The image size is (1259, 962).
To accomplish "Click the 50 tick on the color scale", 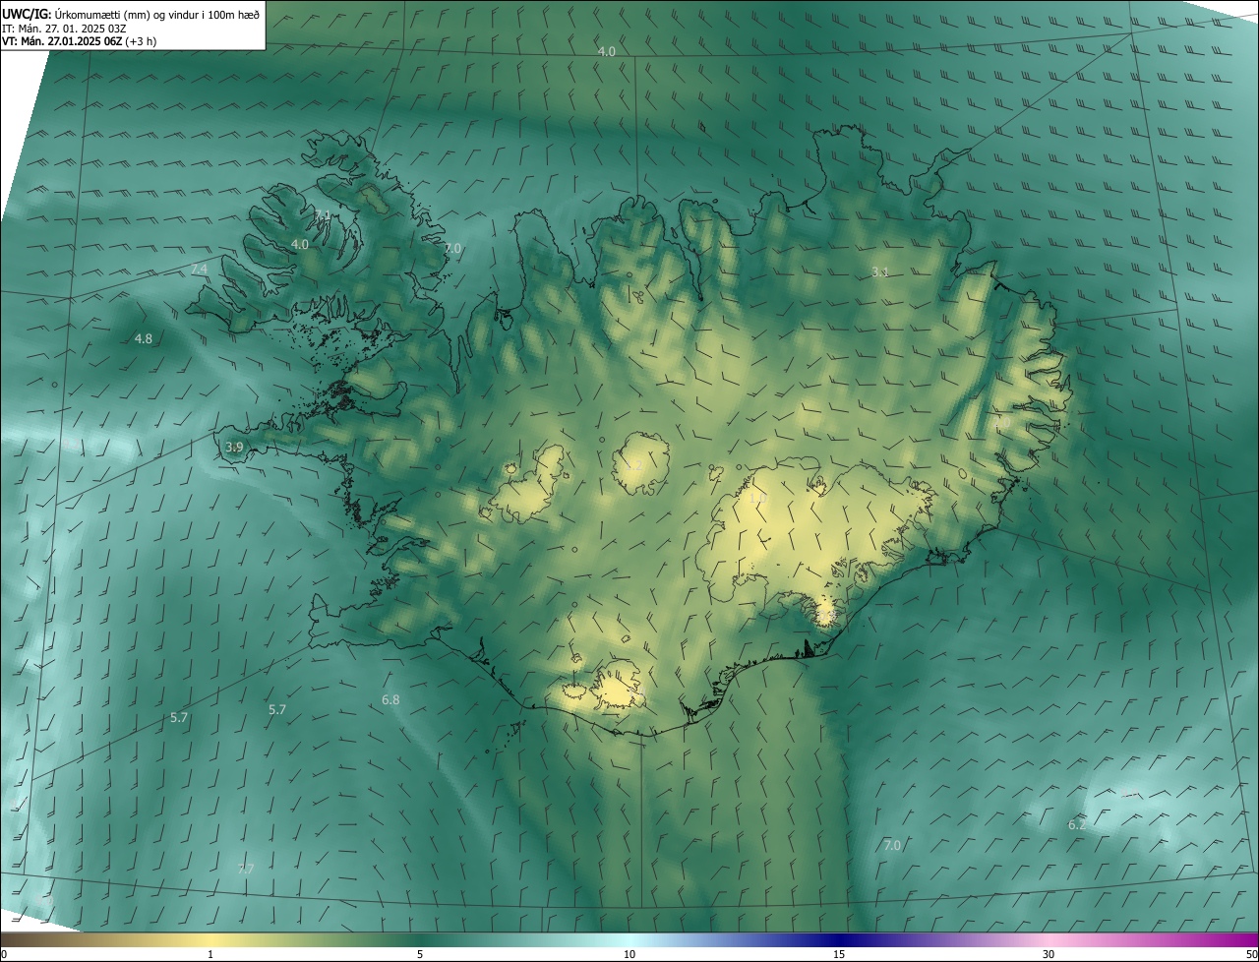I will tap(1250, 954).
